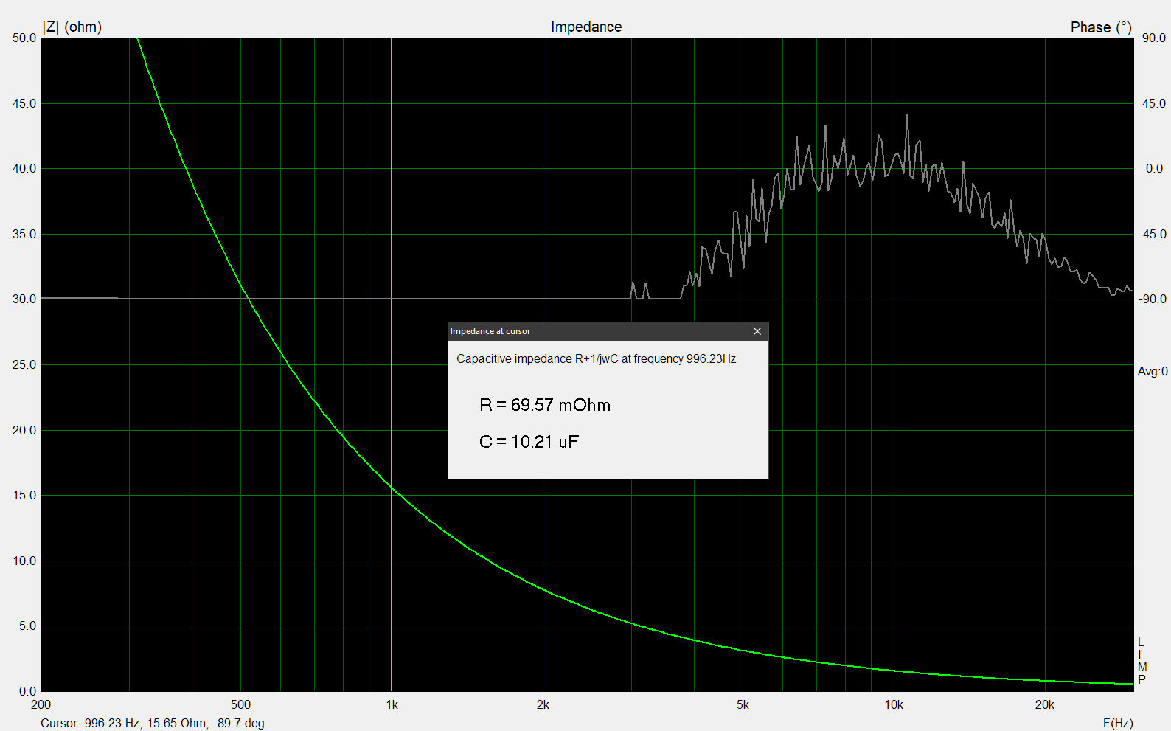1171x731 pixels.
Task: Click the -90.0 value on the phase axis
Action: pos(1152,299)
